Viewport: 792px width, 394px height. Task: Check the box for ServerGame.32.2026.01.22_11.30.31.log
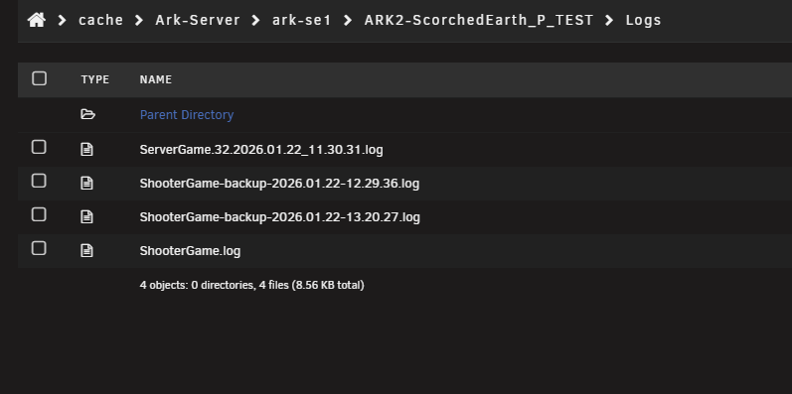39,147
